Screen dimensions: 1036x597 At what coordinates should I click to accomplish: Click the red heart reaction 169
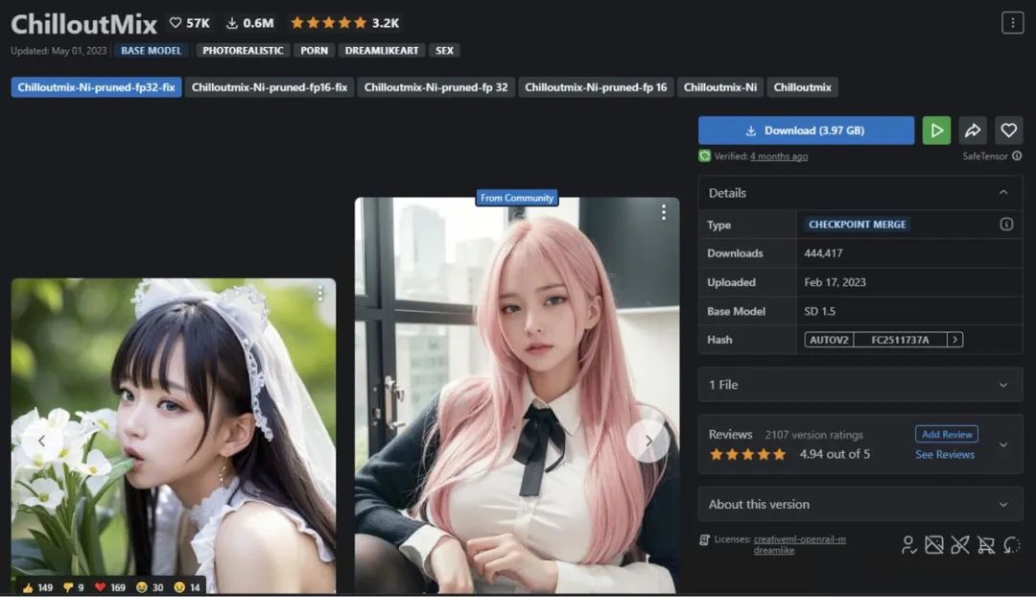click(x=109, y=587)
